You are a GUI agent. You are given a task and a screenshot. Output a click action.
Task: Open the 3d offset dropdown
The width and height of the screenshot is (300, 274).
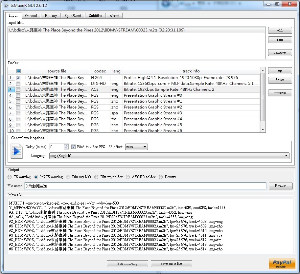pos(136,147)
